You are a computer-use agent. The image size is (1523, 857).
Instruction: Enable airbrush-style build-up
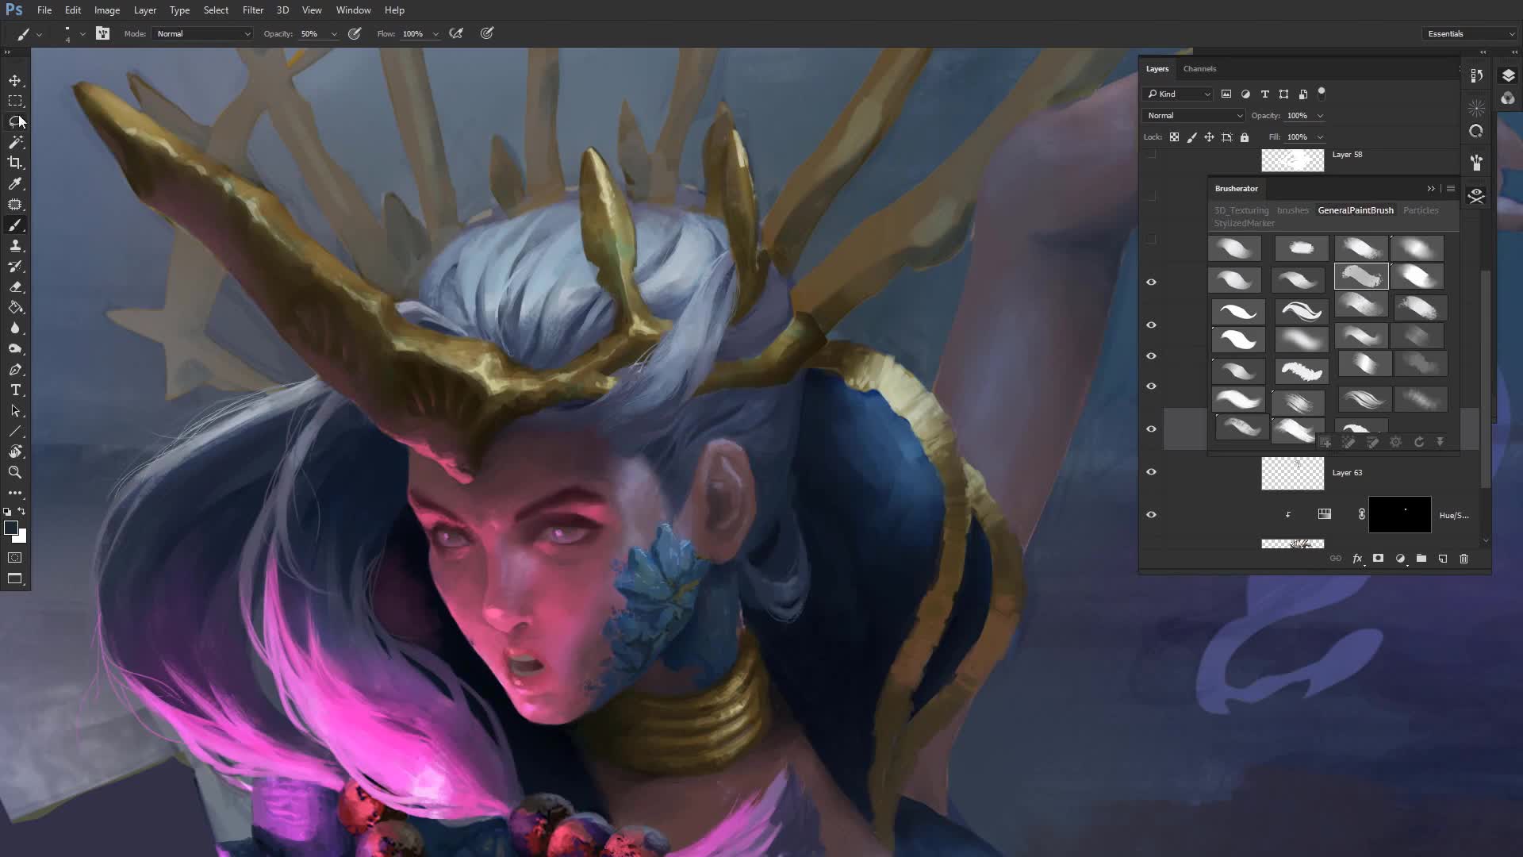click(x=456, y=33)
